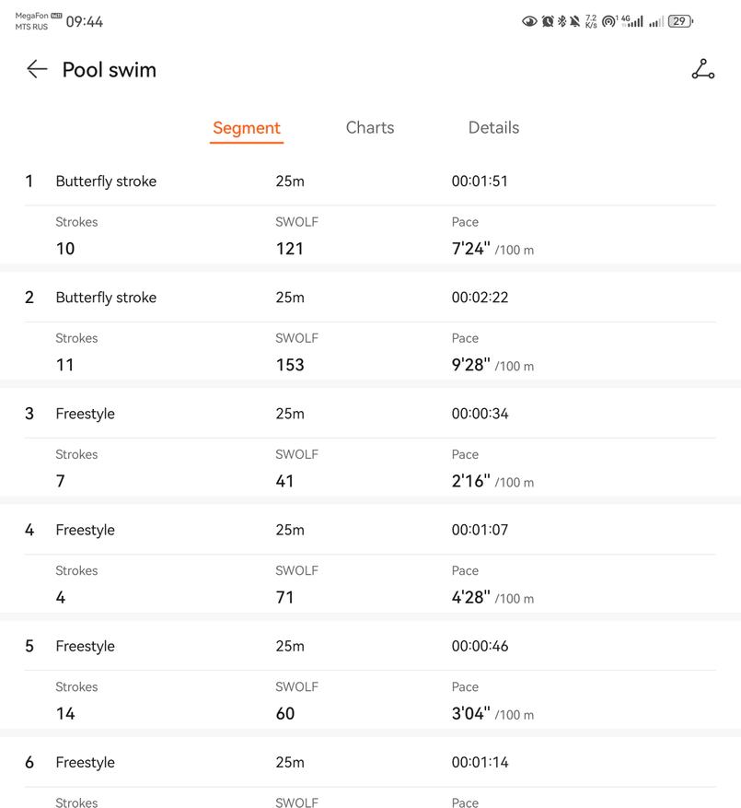The height and width of the screenshot is (808, 741).
Task: Tap the Bluetooth status icon
Action: (562, 21)
